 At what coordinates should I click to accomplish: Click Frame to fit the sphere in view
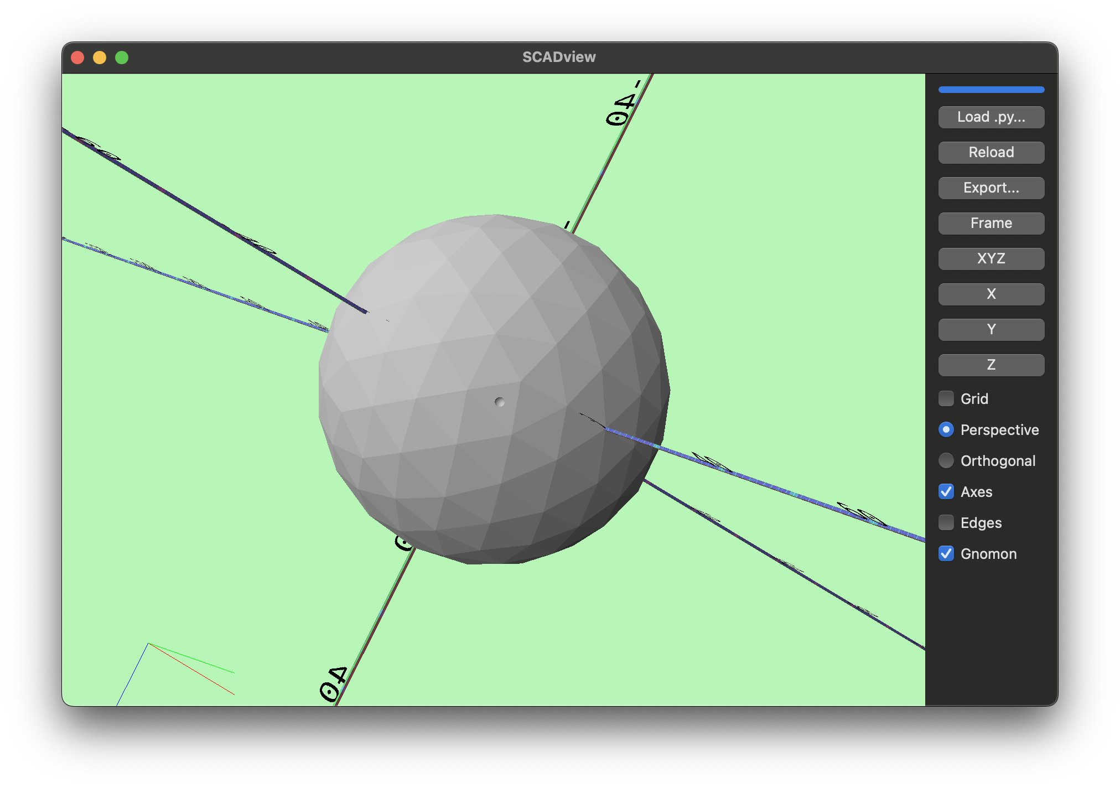point(991,223)
